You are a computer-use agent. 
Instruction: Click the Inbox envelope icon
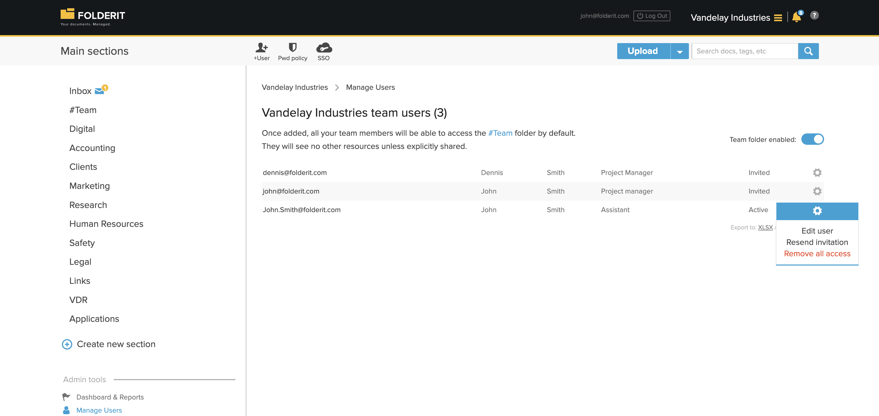(x=99, y=91)
